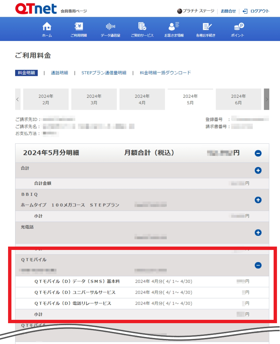Click the 会員専用ページ text
This screenshot has width=280, height=344.
click(x=74, y=11)
